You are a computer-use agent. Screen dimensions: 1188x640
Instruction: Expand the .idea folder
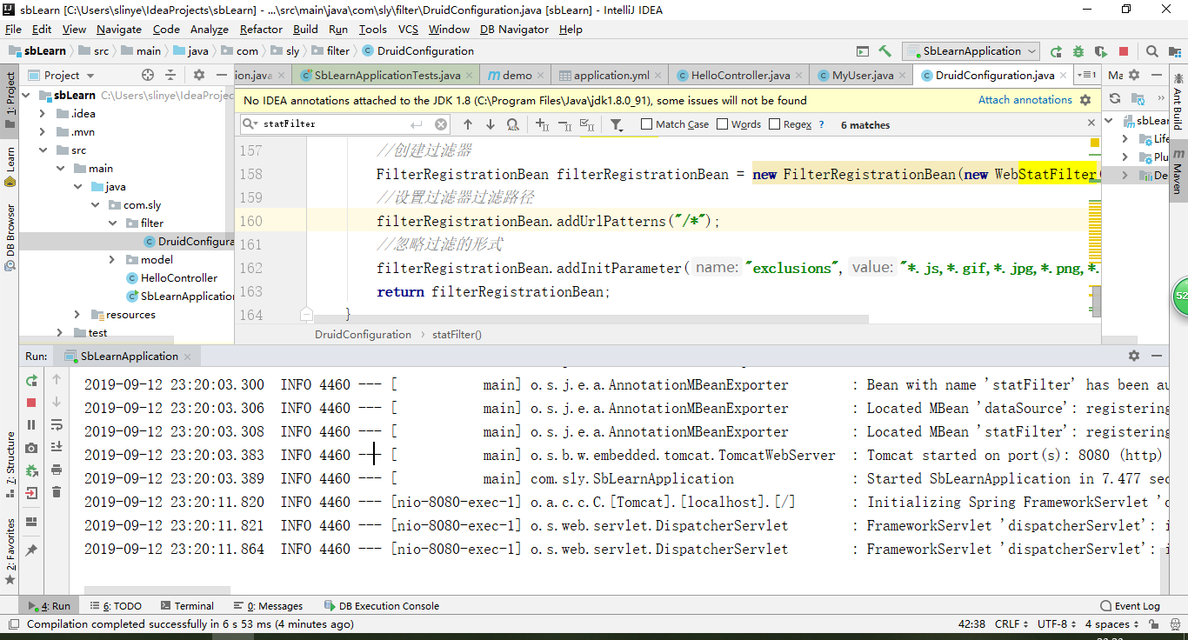coord(43,114)
